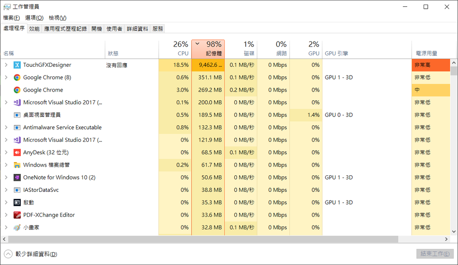Click the 結束工作(E) button
Viewport: 458px width, 265px height.
435,254
